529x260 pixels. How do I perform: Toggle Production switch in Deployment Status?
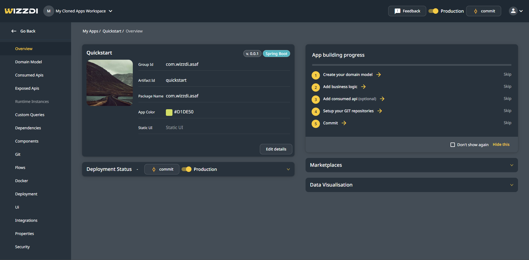(187, 169)
